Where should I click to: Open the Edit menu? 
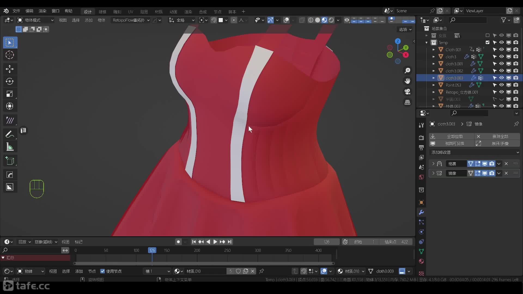click(x=29, y=11)
